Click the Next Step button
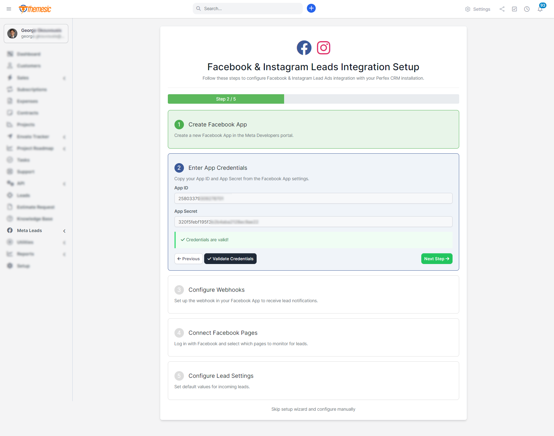 436,259
